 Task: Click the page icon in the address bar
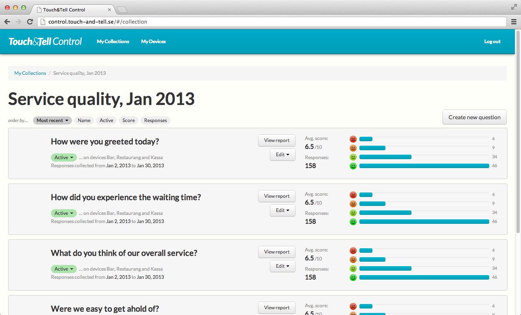(x=43, y=22)
